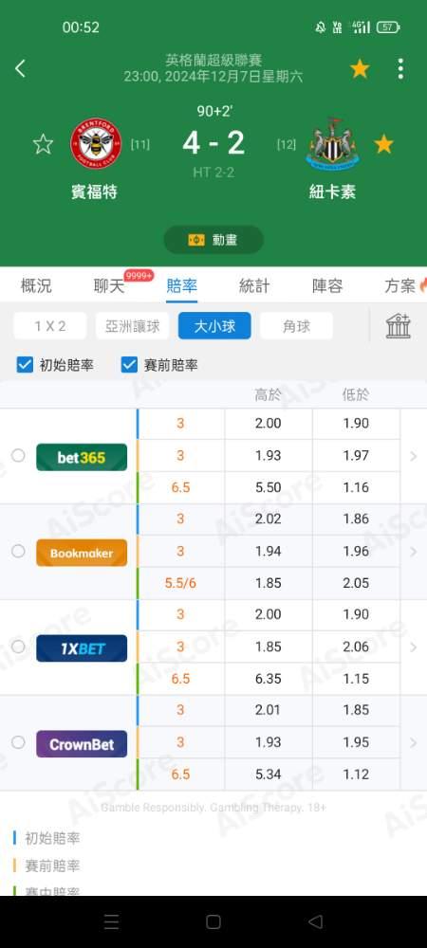Screen dimensions: 427x948
Task: Toggle the match favorite star in header
Action: [360, 69]
